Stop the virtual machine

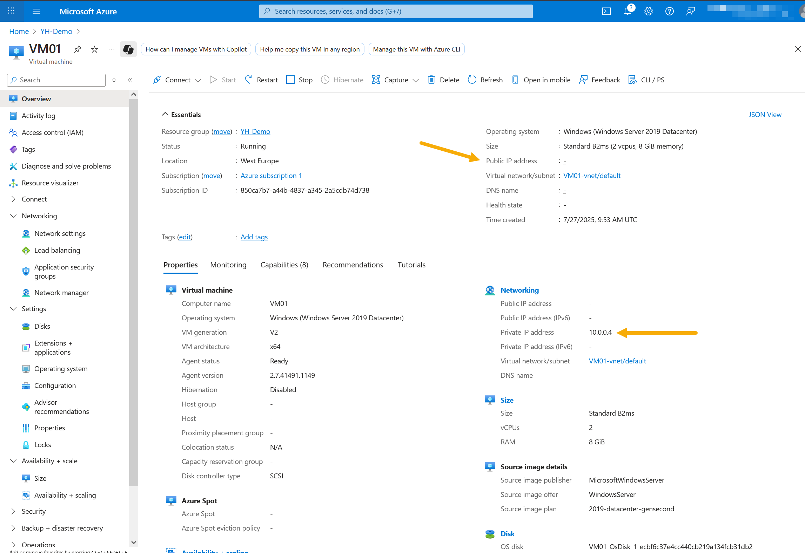tap(300, 80)
